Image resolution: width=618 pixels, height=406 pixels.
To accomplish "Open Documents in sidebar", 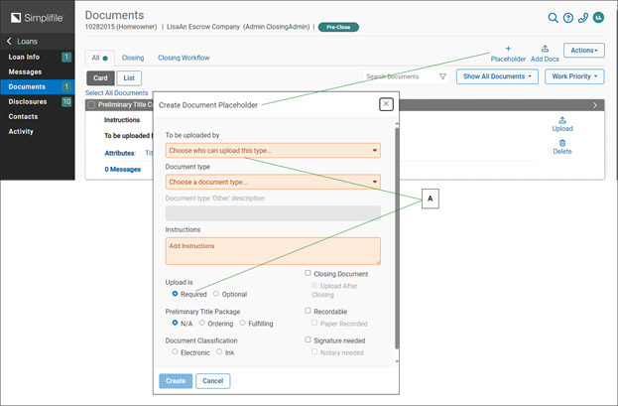I will click(x=38, y=86).
